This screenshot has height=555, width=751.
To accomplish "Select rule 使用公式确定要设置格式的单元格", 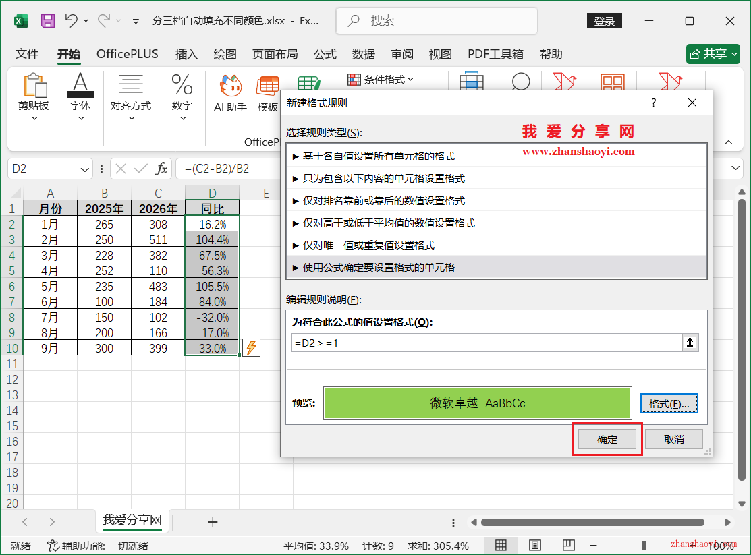I will (x=496, y=267).
